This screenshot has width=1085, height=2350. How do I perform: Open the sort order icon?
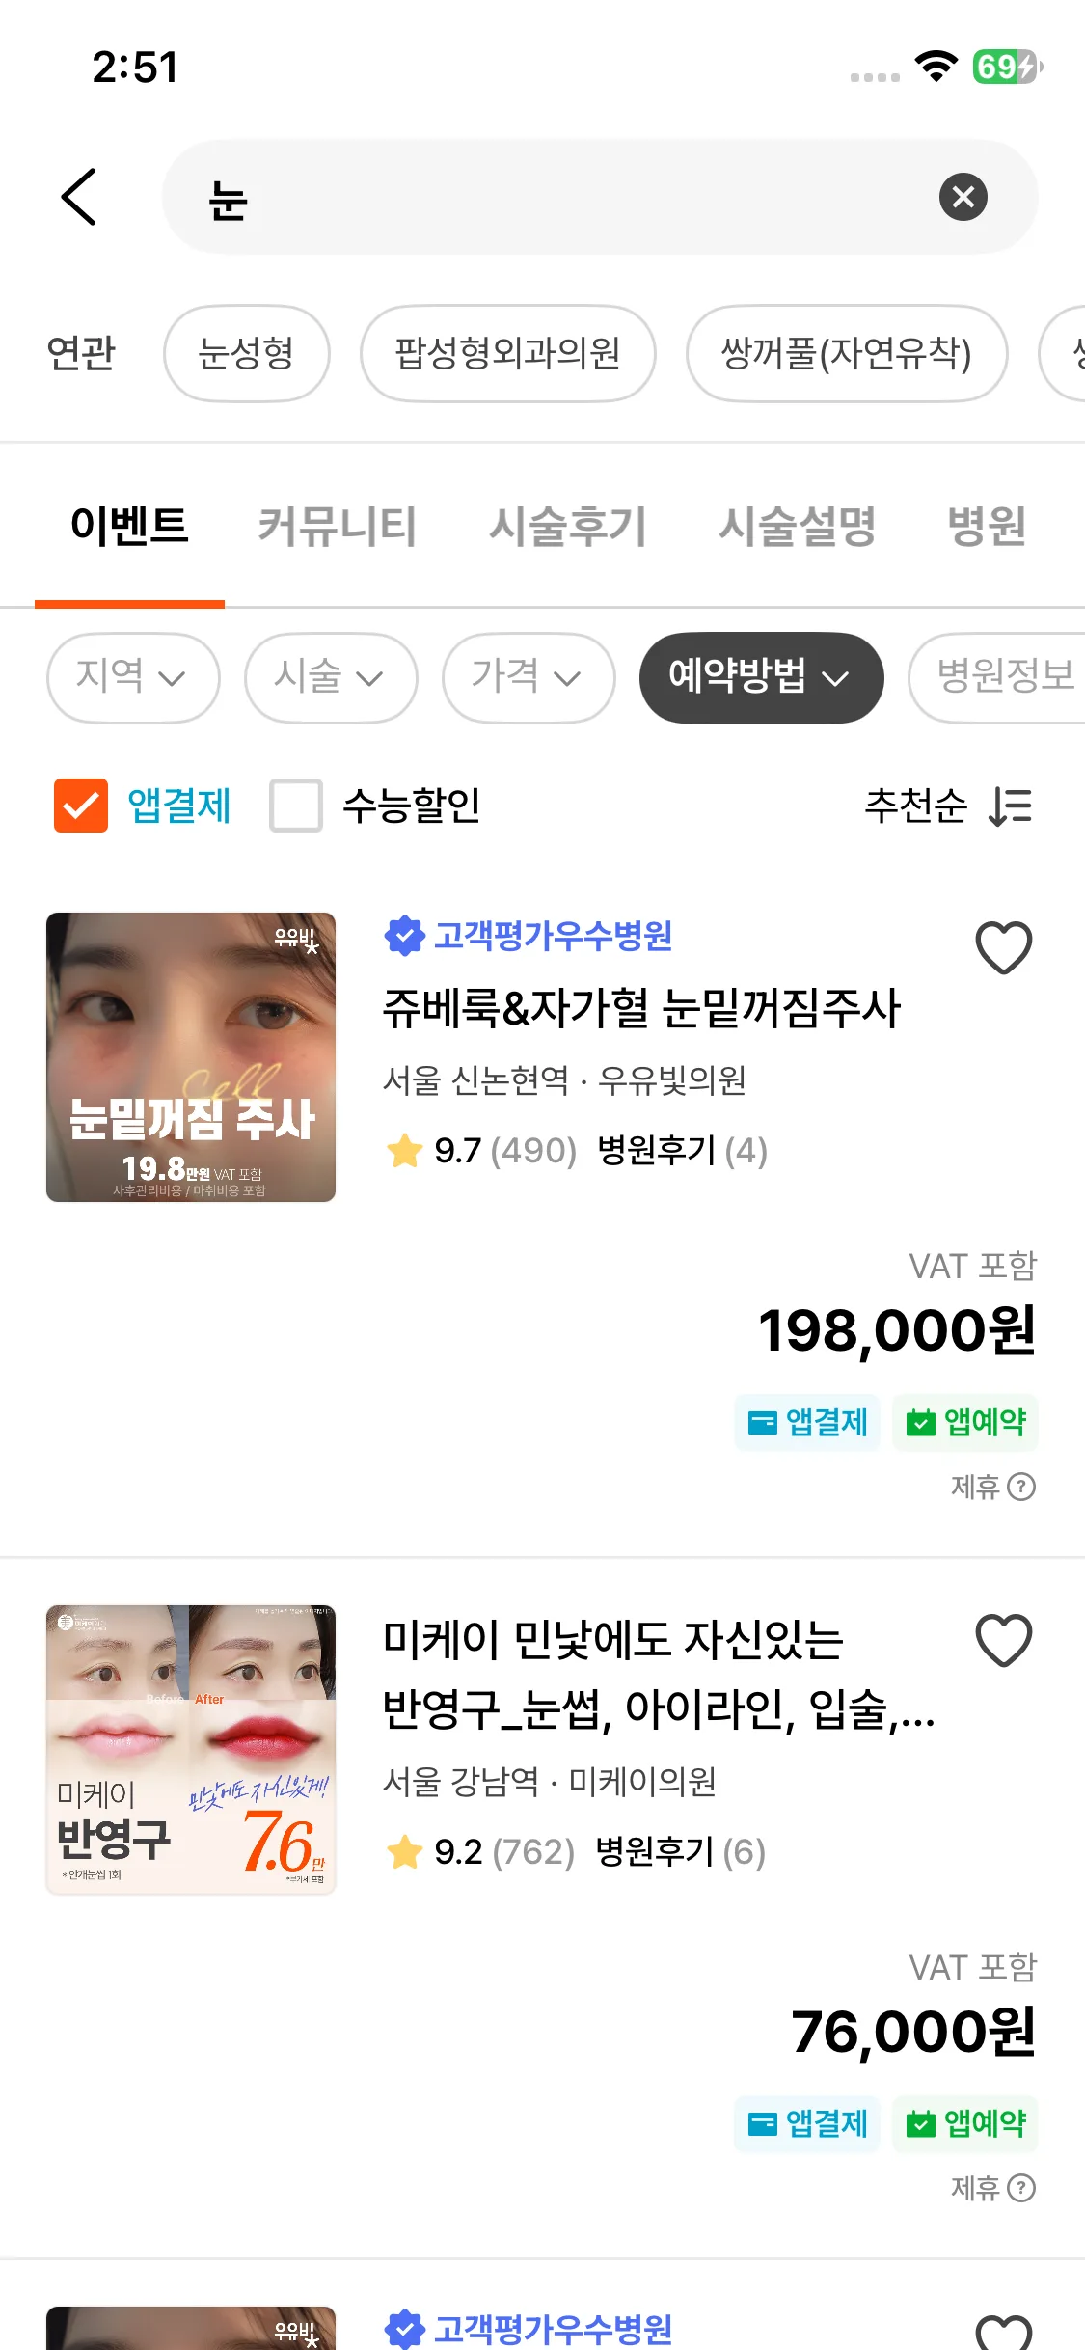(1010, 806)
